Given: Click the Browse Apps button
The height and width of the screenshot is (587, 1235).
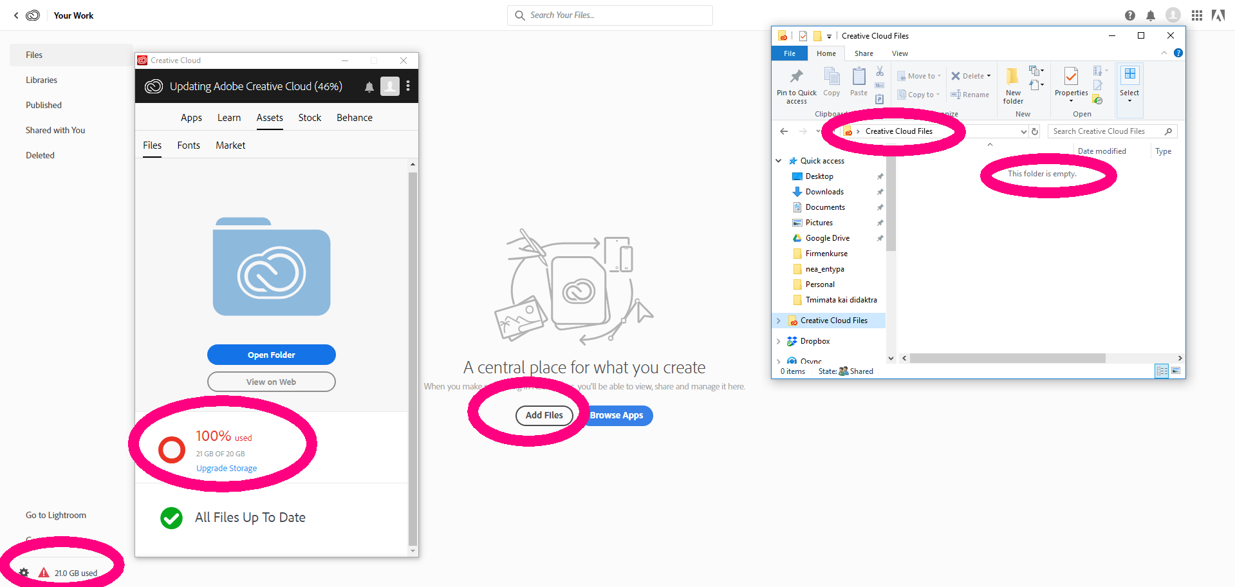Looking at the screenshot, I should (617, 415).
